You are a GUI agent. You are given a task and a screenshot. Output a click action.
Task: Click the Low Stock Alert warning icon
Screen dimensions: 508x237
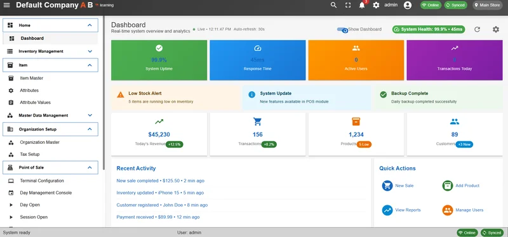(x=121, y=94)
